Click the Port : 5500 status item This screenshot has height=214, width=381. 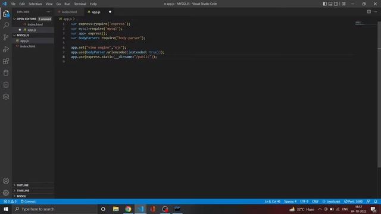pyautogui.click(x=353, y=202)
